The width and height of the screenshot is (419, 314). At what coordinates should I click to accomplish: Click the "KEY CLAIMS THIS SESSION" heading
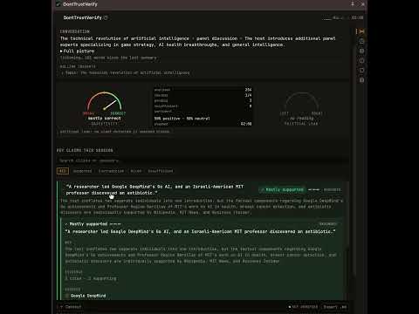85,150
